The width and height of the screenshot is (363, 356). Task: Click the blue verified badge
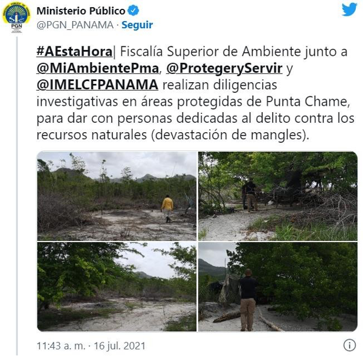[x=133, y=11]
